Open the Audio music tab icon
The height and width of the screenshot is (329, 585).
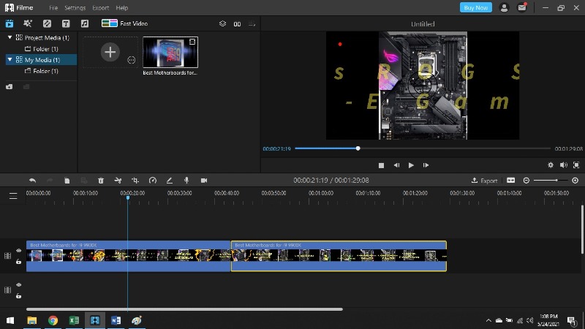point(85,23)
